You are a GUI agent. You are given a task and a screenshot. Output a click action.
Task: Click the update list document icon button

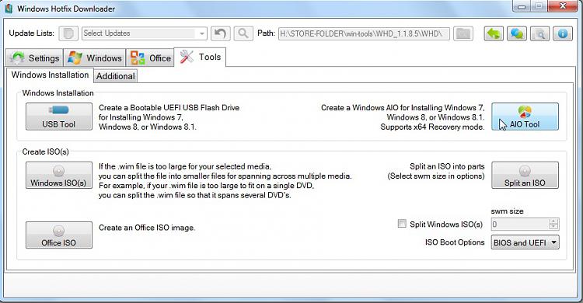(68, 33)
